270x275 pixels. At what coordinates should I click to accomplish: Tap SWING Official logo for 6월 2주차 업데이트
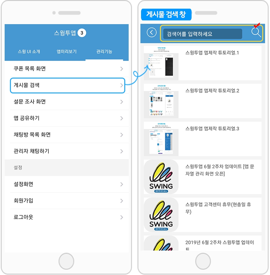(x=161, y=177)
